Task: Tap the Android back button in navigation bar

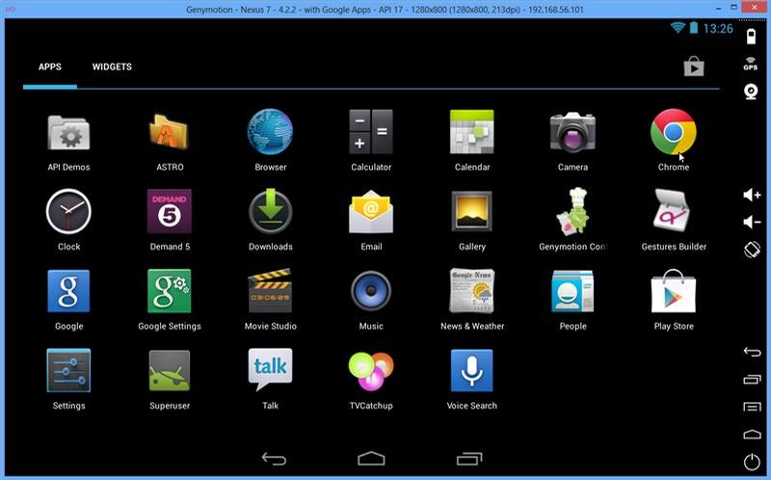Action: [274, 459]
